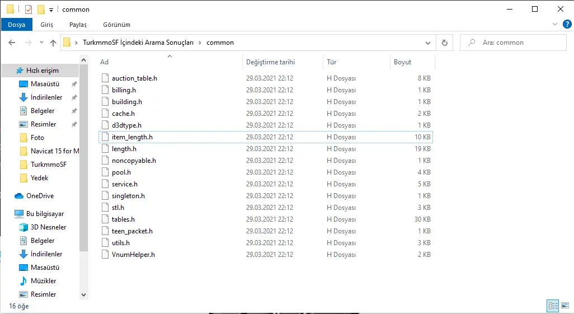Image resolution: width=574 pixels, height=314 pixels.
Task: Click the Properties icon in quick access toolbar
Action: [29, 10]
